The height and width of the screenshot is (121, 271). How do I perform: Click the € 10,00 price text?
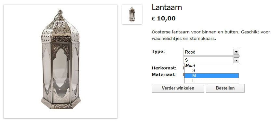tap(164, 18)
